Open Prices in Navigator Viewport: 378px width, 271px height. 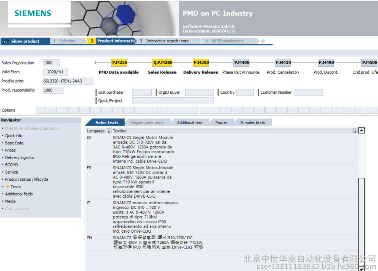coord(10,150)
